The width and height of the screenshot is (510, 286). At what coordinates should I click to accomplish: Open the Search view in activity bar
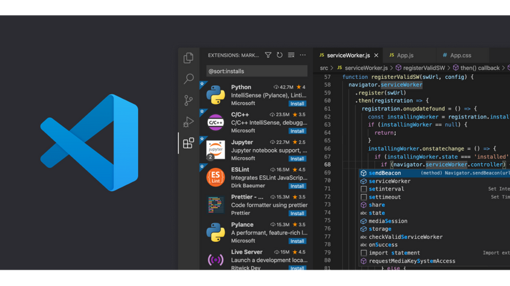pos(189,78)
